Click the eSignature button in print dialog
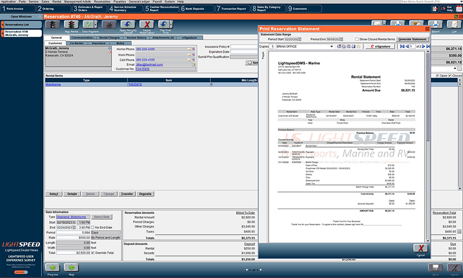 [381, 47]
